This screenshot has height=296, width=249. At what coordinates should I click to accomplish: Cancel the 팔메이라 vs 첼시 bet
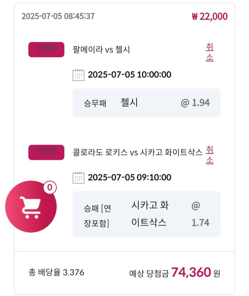click(x=210, y=52)
